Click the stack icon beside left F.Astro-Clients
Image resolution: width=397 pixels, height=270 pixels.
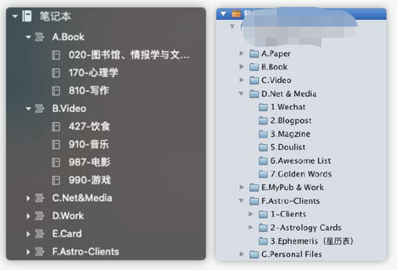point(39,252)
